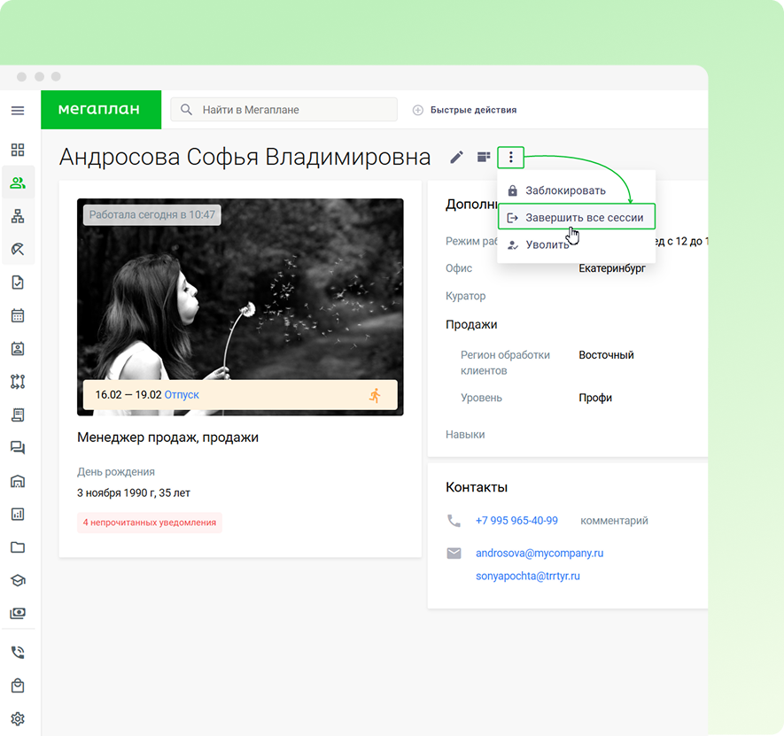Call the phone number +7 995 965-40-99

pos(516,521)
